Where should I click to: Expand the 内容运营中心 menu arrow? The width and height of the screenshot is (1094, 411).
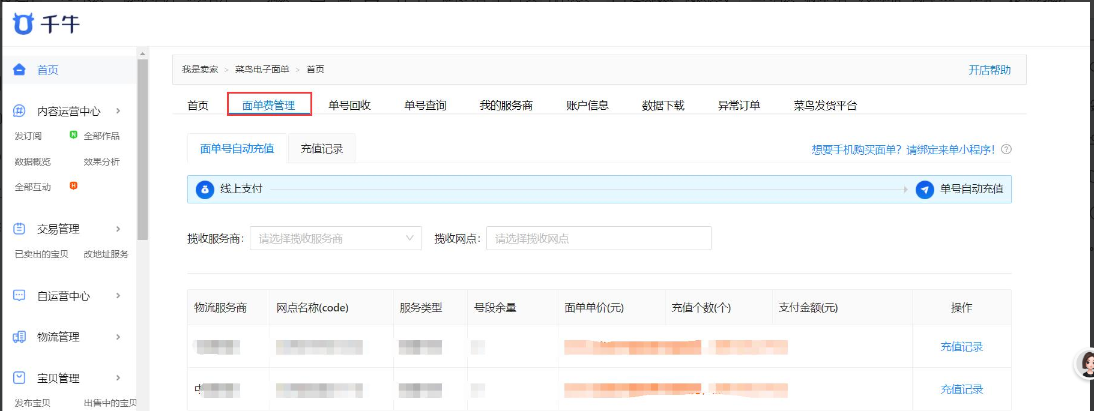coord(118,111)
